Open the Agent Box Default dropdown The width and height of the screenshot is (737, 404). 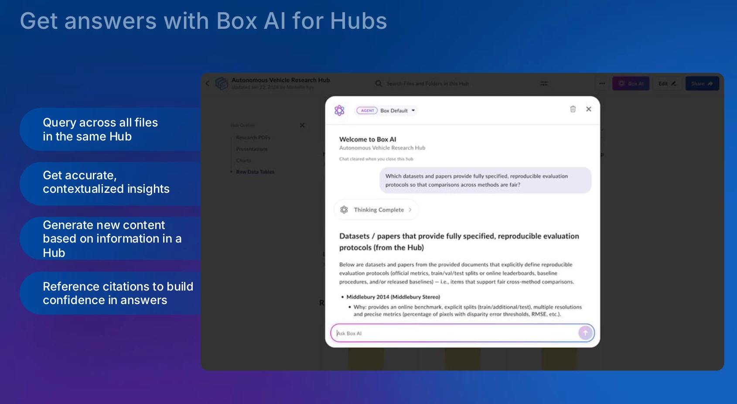(x=386, y=110)
